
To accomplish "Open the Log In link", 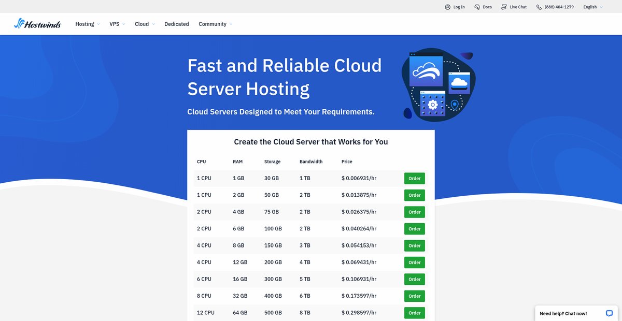I will [x=459, y=7].
